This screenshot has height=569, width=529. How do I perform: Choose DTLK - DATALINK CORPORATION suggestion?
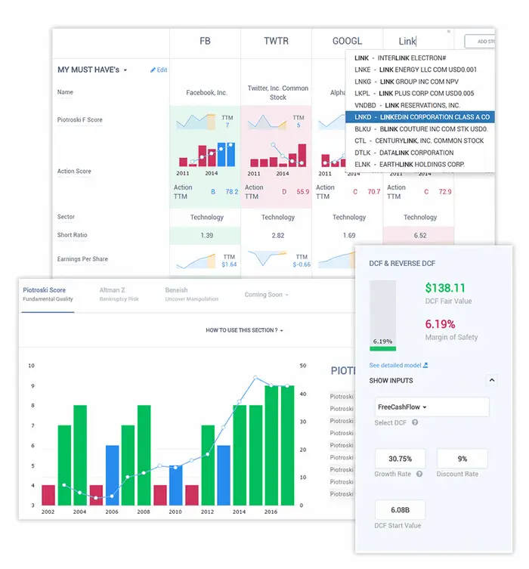[419, 153]
